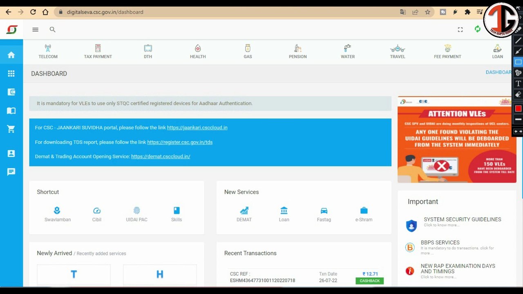Open SYSTEM SECURITY GUIDELINES notice
Screen dimensions: 523x294
coord(462,219)
